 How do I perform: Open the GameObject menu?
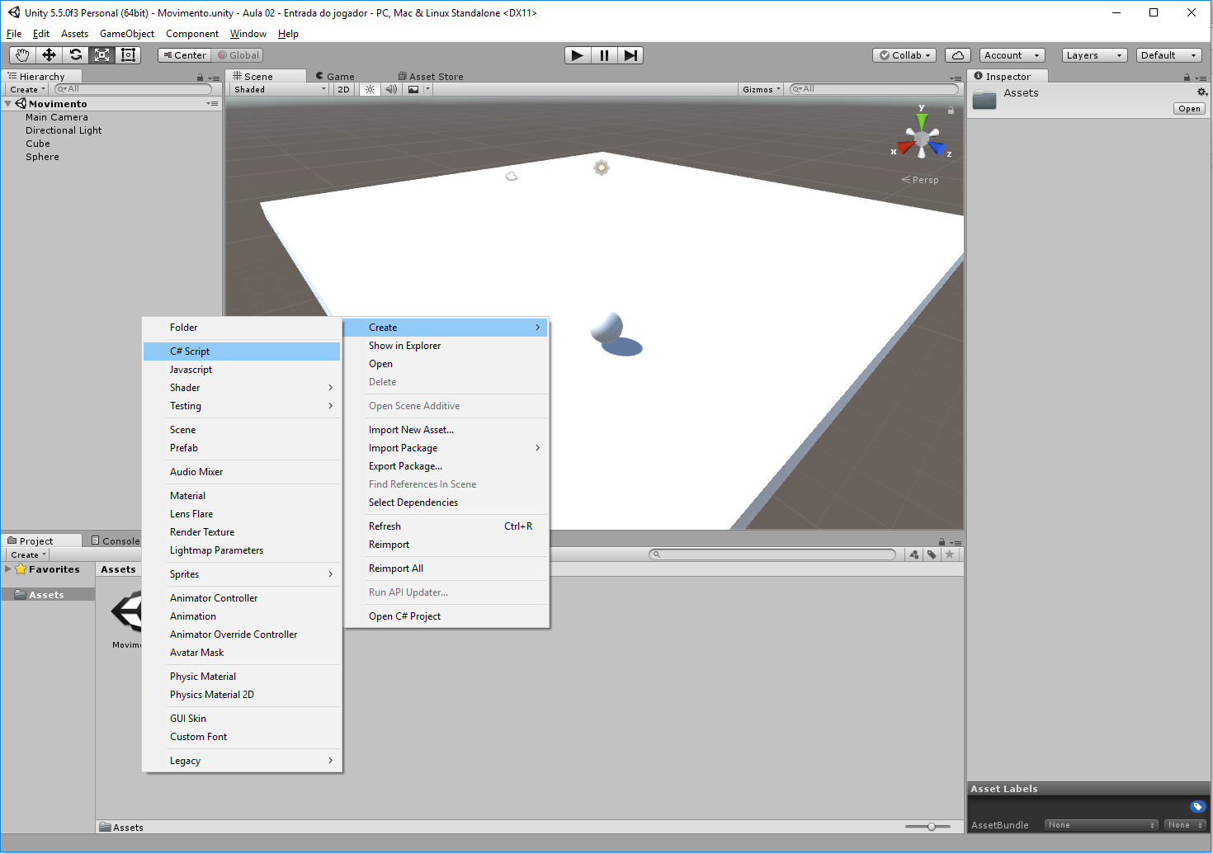click(x=127, y=34)
